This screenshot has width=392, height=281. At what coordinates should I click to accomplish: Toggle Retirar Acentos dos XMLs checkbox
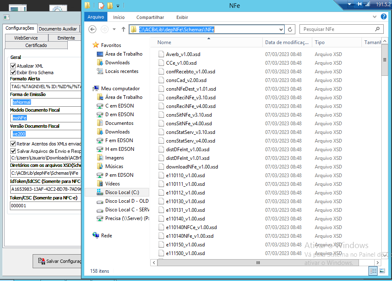coord(13,144)
